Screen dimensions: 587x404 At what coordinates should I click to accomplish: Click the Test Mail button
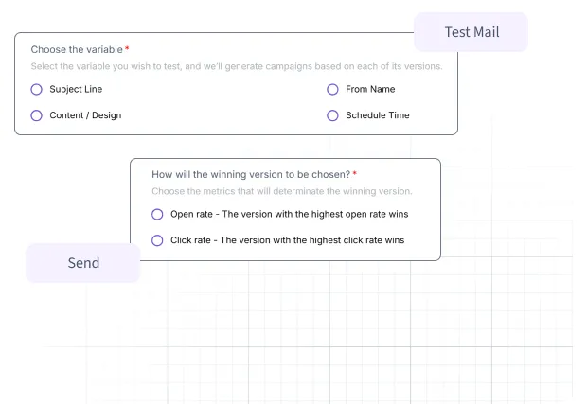point(471,33)
